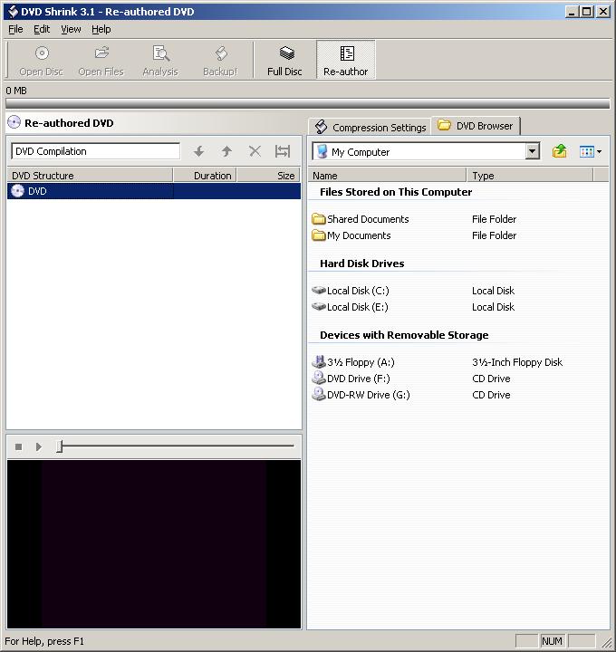Click CD Drive type of DVD-RW Drive
This screenshot has height=652, width=616.
point(491,395)
